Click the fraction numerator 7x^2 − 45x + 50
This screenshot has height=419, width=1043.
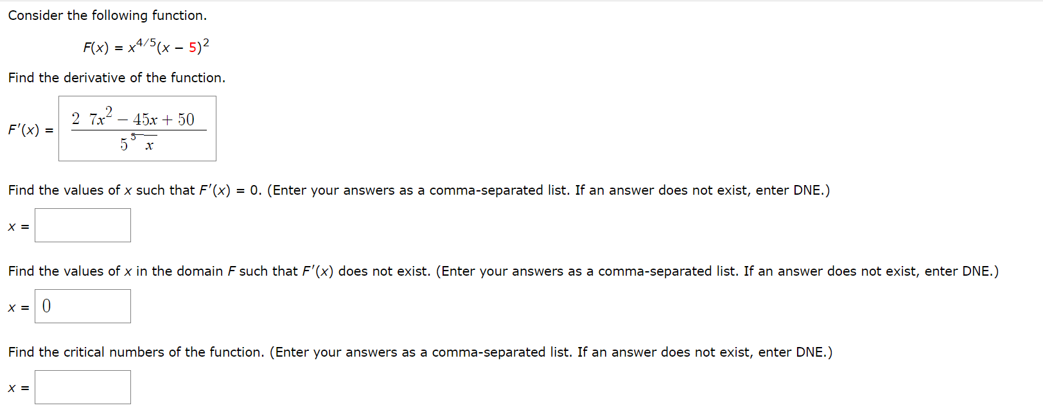tap(143, 118)
